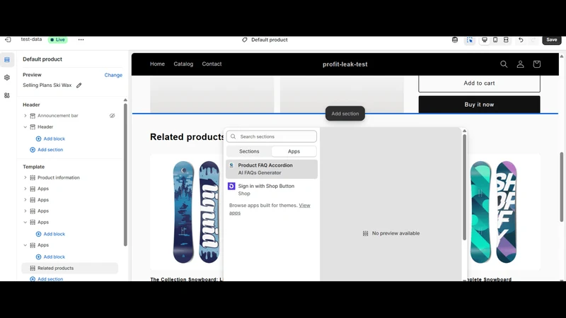Toggle the inspector selection tool
The height and width of the screenshot is (318, 566).
[469, 40]
